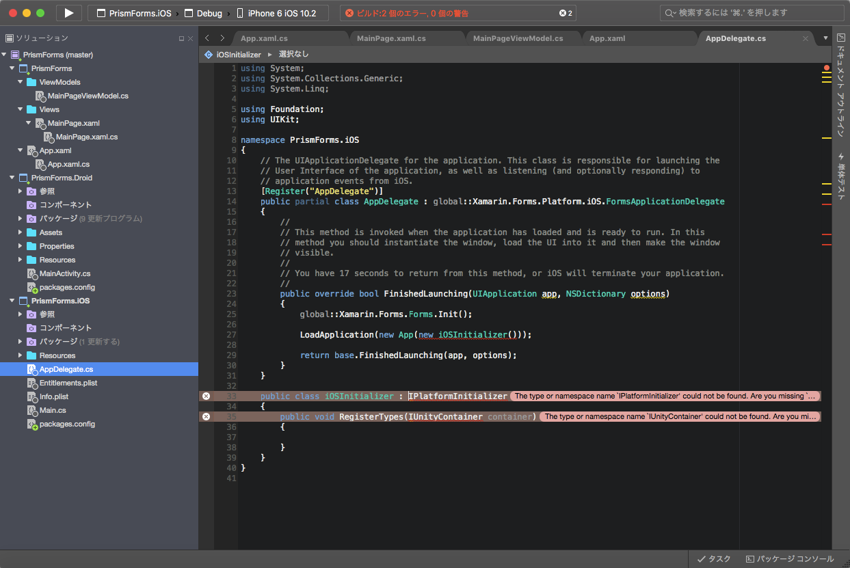Navigate back with the left arrow
The image size is (850, 568).
point(207,38)
